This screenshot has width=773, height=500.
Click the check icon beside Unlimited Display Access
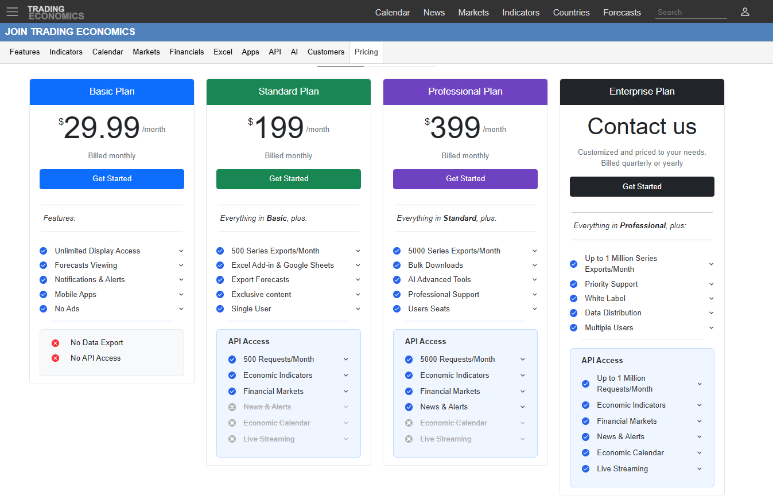(43, 251)
